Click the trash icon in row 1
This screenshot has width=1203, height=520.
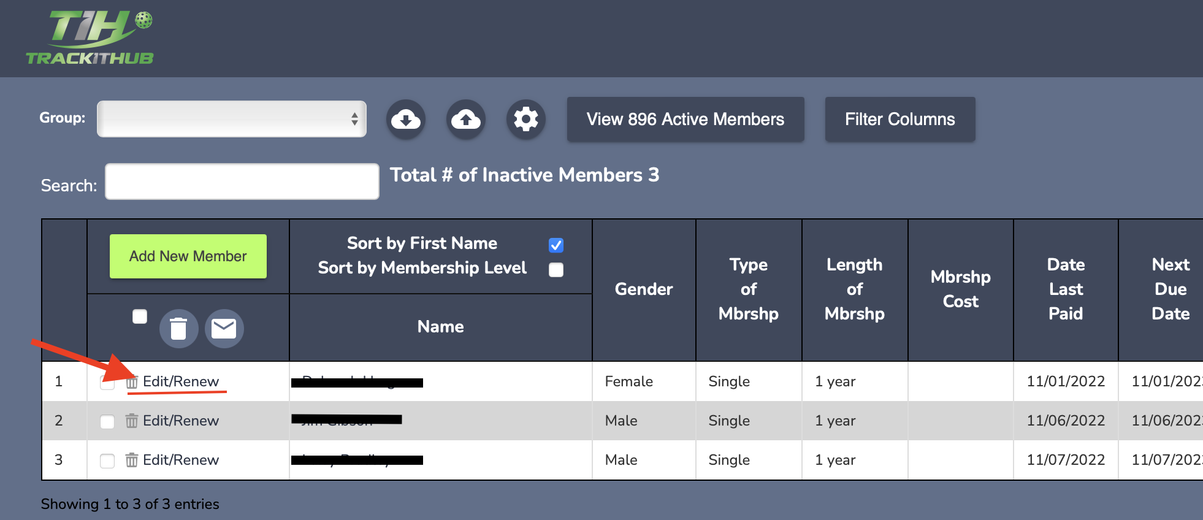pos(132,382)
